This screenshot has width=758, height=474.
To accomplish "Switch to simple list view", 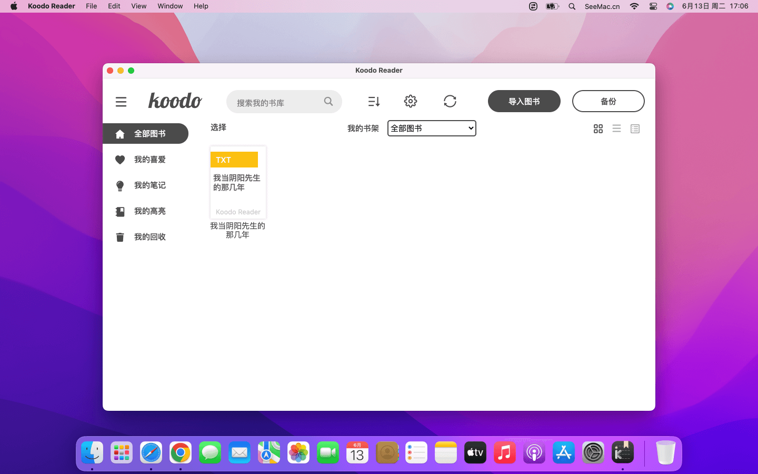I will tap(616, 129).
